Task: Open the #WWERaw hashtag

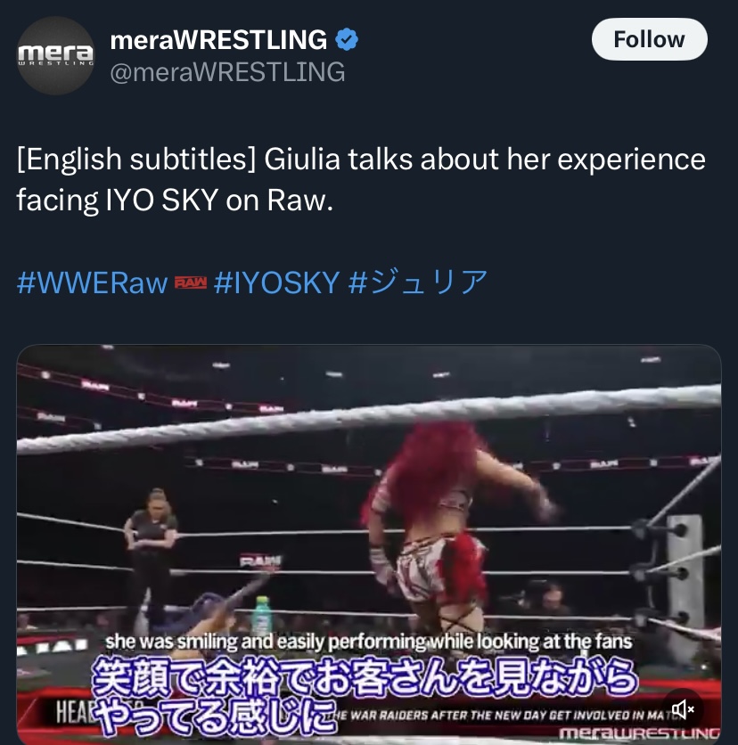Action: [92, 282]
